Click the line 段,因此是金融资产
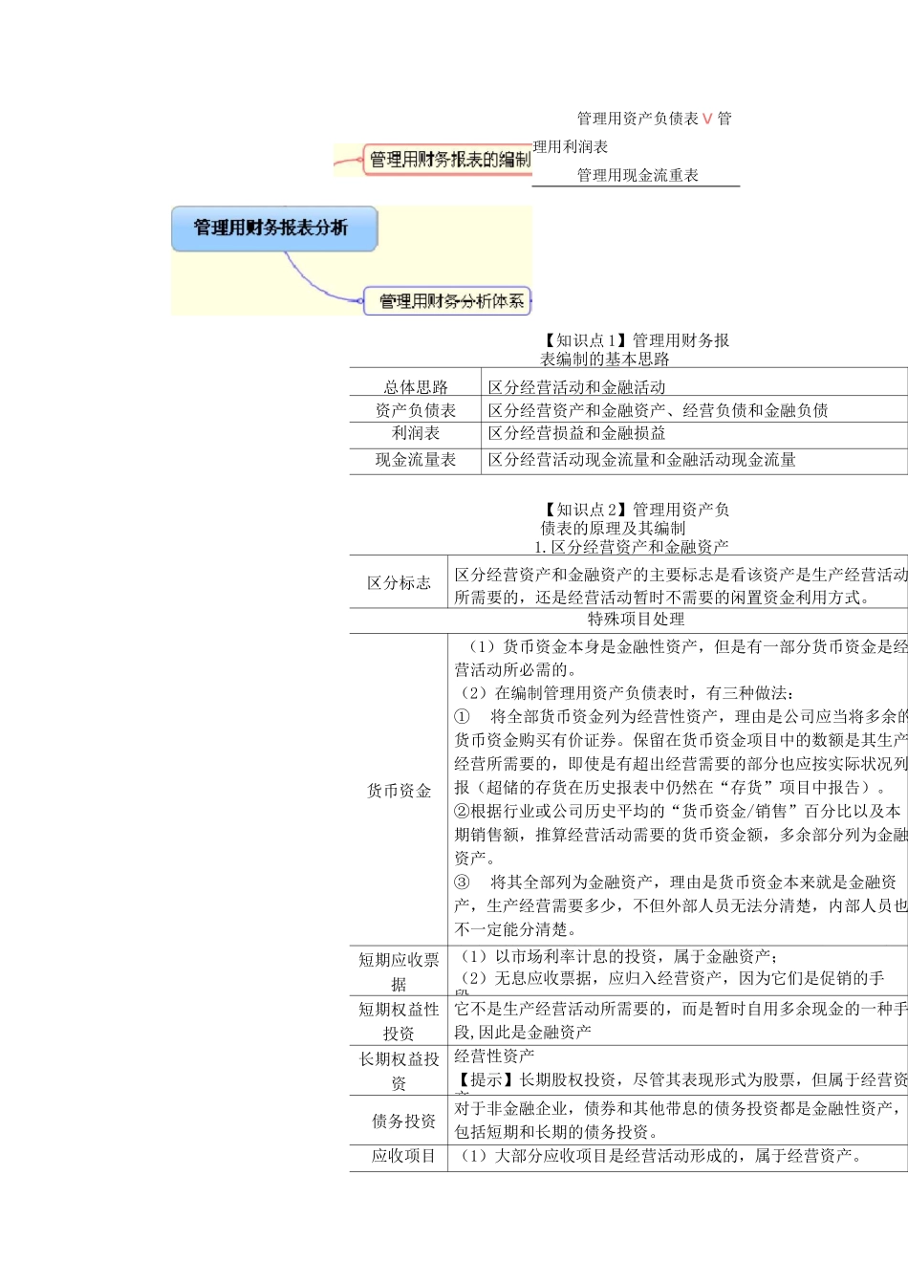The height and width of the screenshot is (1285, 908). coord(523,1033)
